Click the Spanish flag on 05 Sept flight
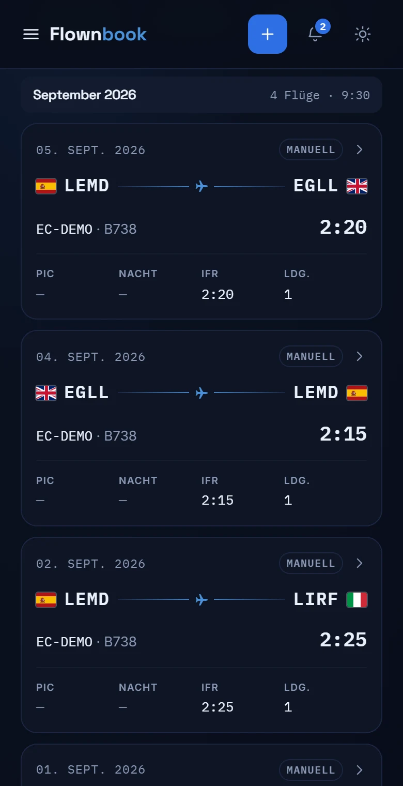The image size is (403, 786). (x=46, y=186)
